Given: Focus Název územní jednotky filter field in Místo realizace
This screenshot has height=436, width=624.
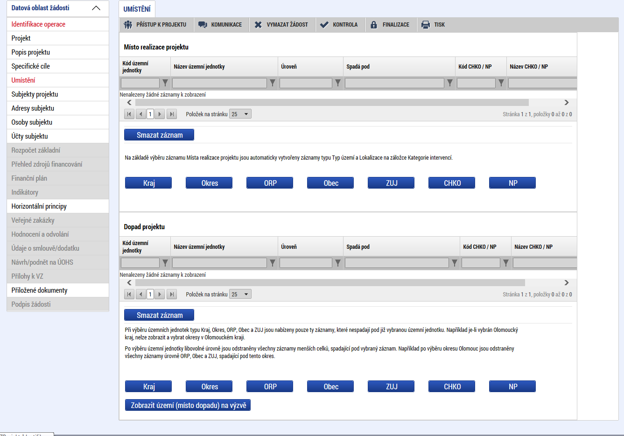Looking at the screenshot, I should [x=219, y=83].
